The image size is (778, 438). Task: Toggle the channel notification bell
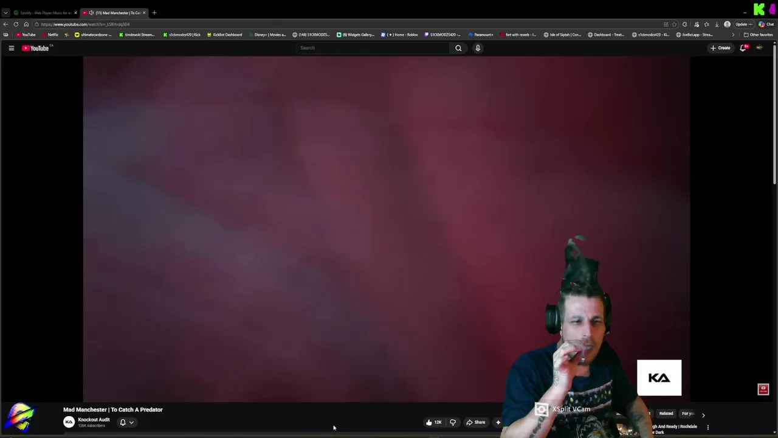pos(123,422)
